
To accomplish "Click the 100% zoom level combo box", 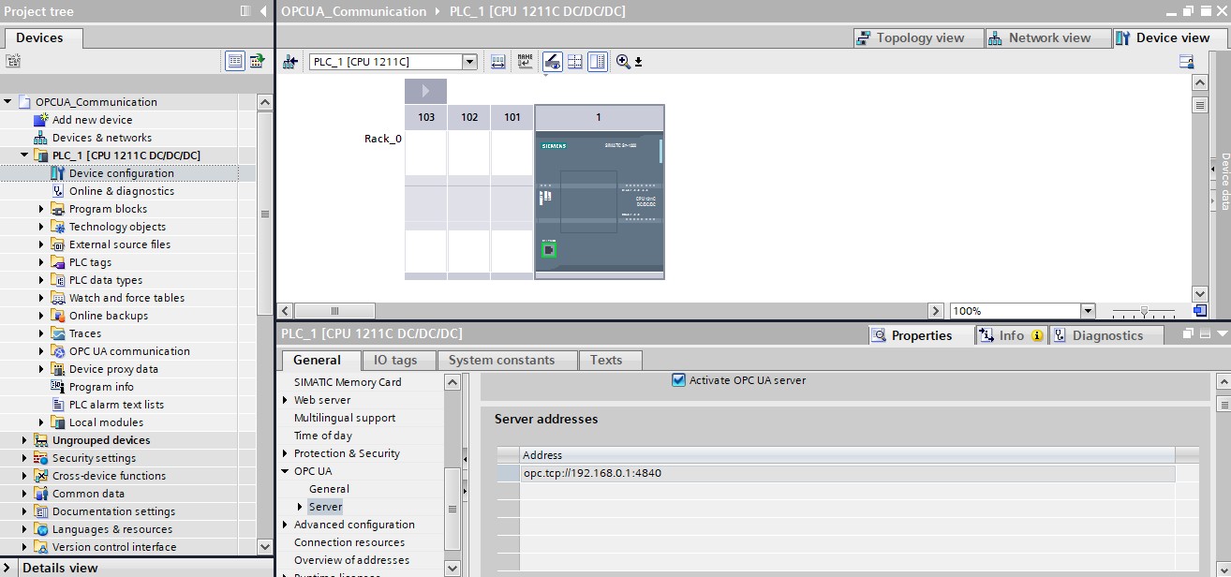I will pyautogui.click(x=1022, y=311).
